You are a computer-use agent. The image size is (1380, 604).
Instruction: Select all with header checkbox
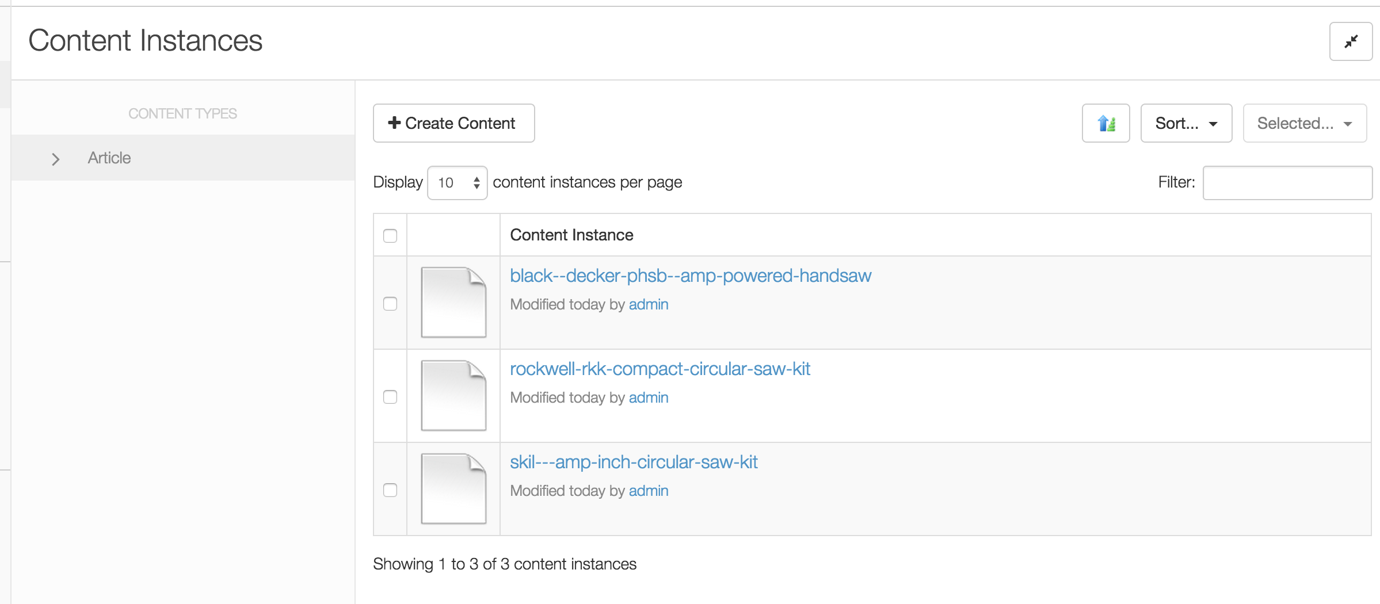tap(390, 235)
